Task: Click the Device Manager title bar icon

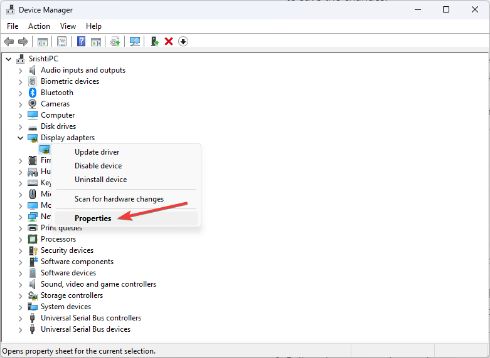Action: [10, 10]
